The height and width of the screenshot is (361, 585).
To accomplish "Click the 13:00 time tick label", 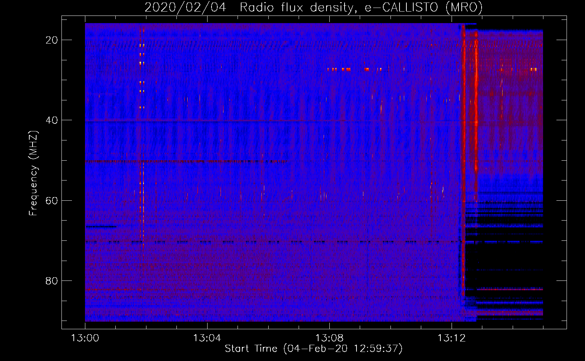I will pos(85,338).
